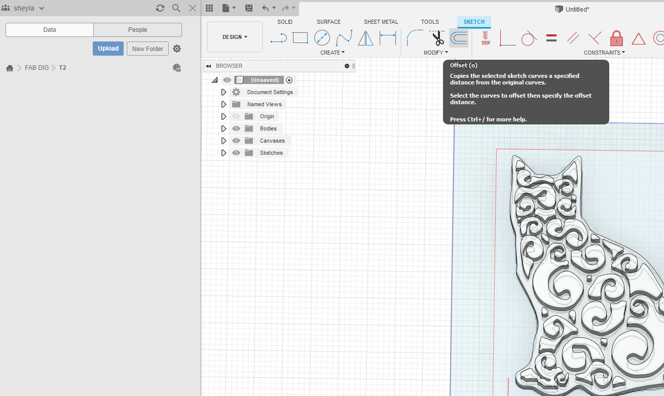This screenshot has width=664, height=396.
Task: Minimize the Browser panel with minus icon
Action: click(x=347, y=66)
